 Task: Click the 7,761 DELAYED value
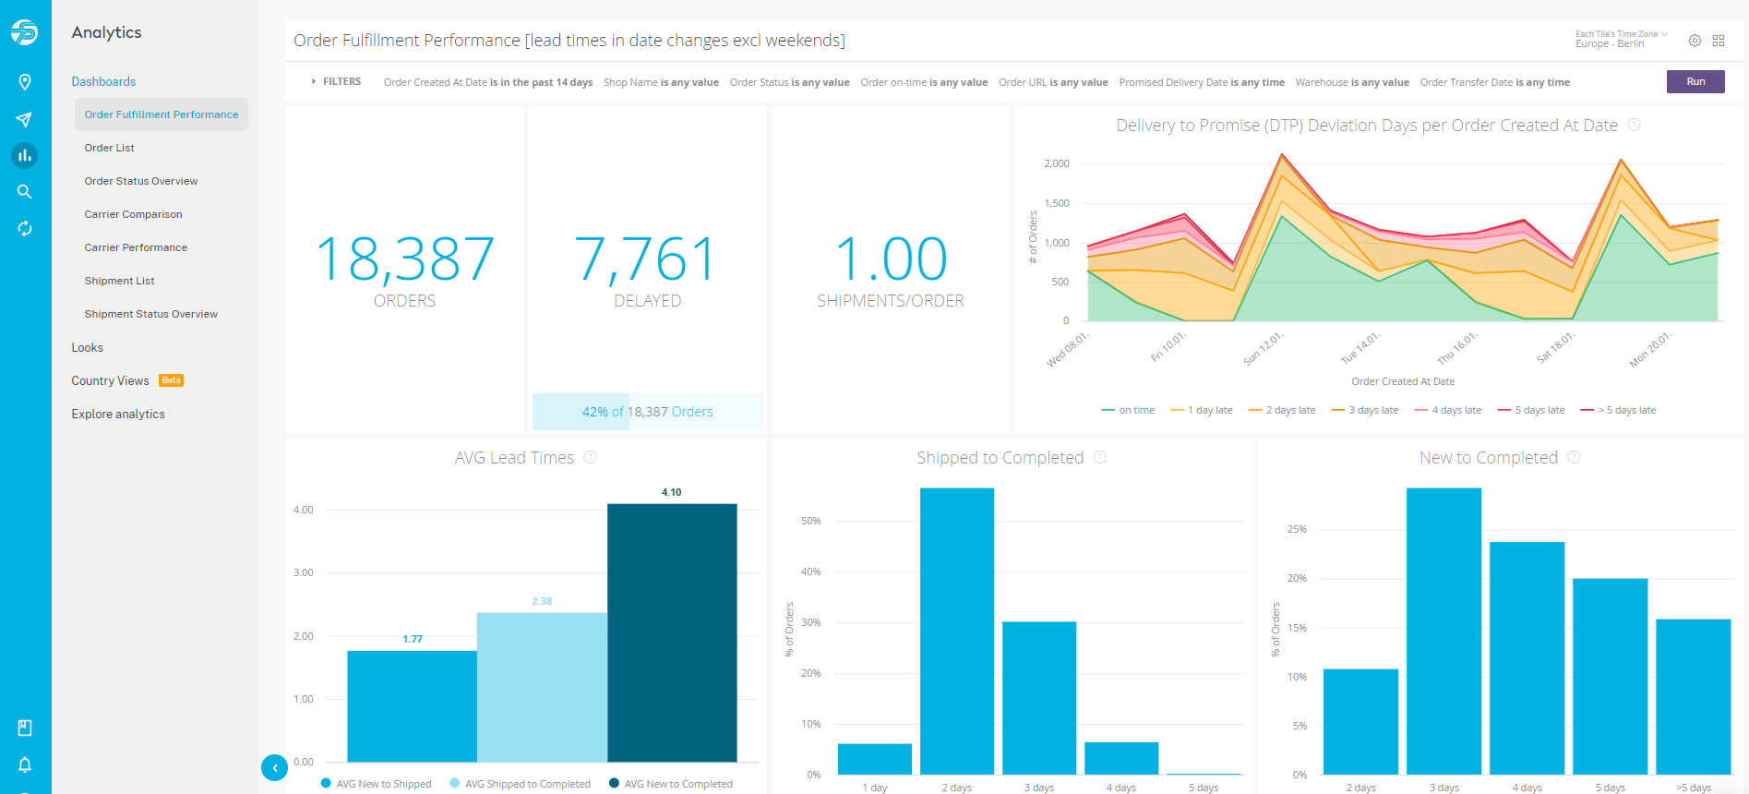tap(646, 259)
